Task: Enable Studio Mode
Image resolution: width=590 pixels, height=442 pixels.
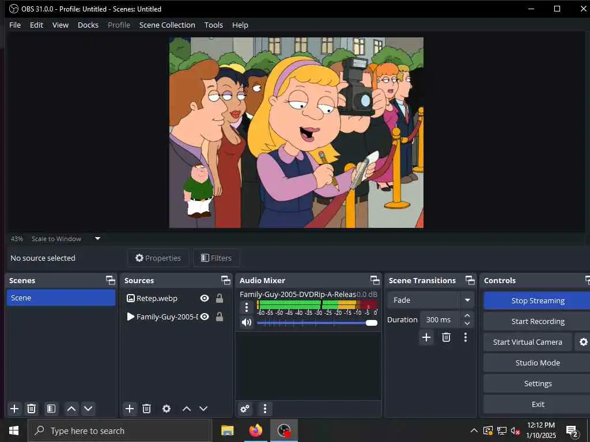Action: (538, 363)
